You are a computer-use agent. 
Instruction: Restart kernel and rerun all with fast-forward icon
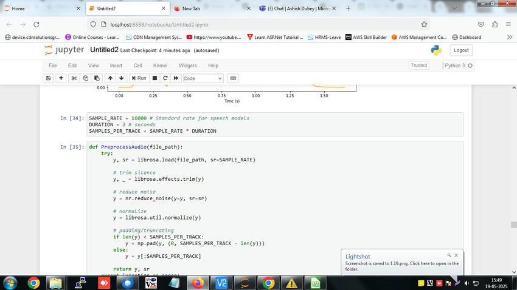176,78
